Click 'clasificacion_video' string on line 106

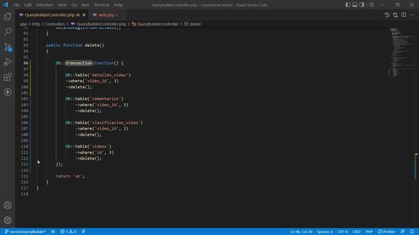click(115, 123)
